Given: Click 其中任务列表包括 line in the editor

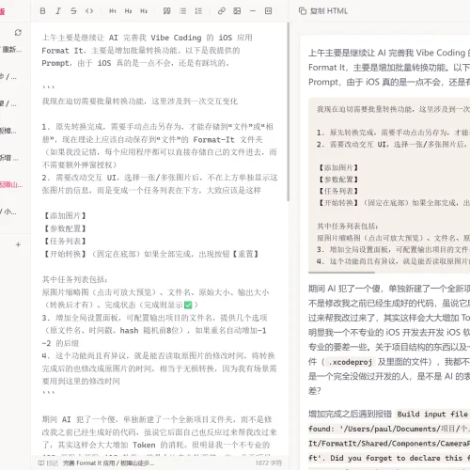Looking at the screenshot, I should [x=75, y=279].
